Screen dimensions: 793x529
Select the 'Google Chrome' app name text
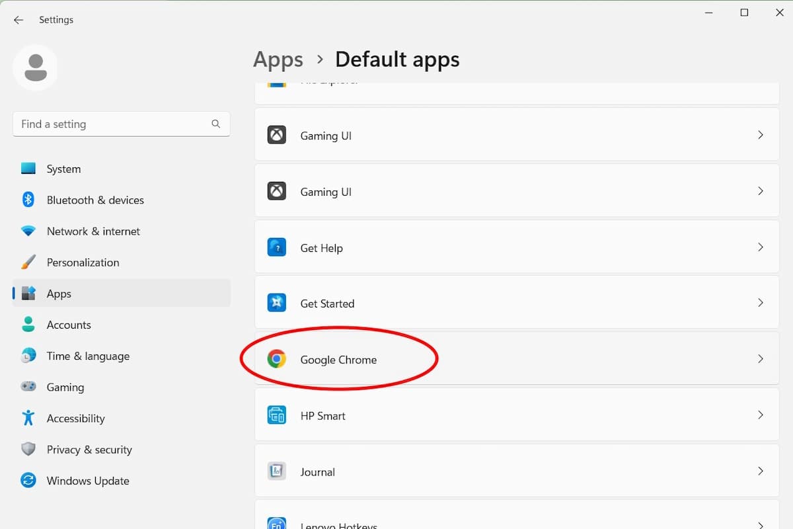click(x=338, y=360)
